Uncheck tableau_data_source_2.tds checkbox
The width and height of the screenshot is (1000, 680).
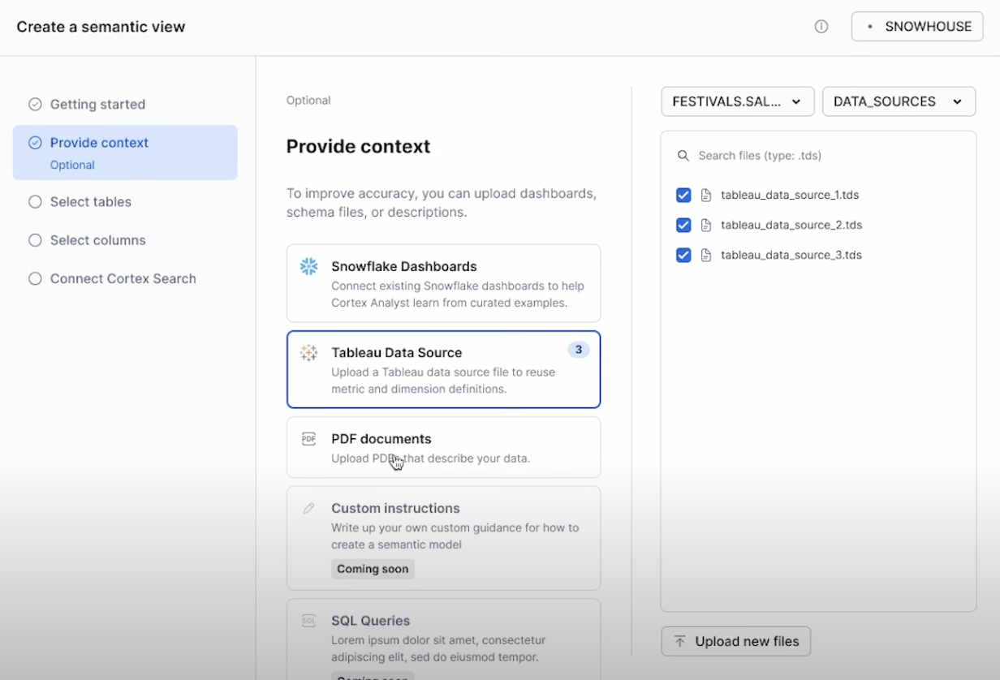point(683,225)
